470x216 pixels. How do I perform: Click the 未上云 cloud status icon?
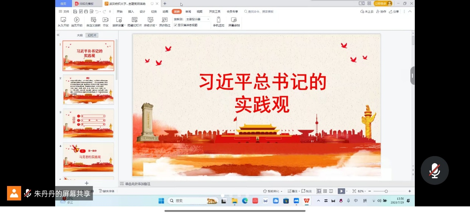pos(367,11)
